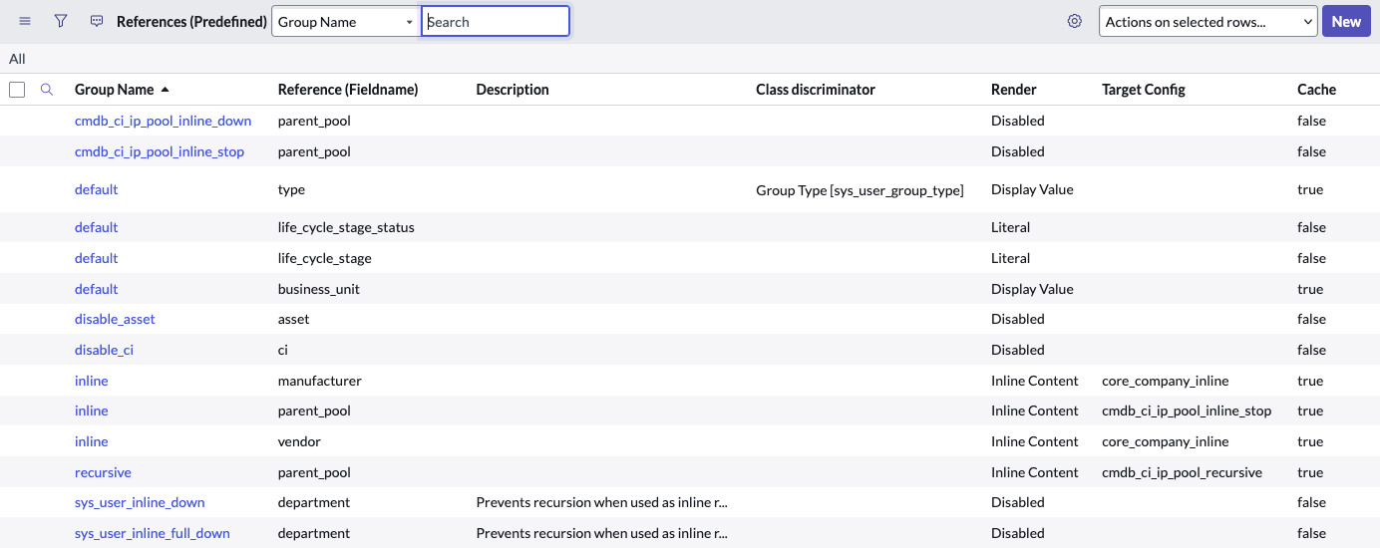Click the manufacturer fieldname cell

pyautogui.click(x=319, y=381)
